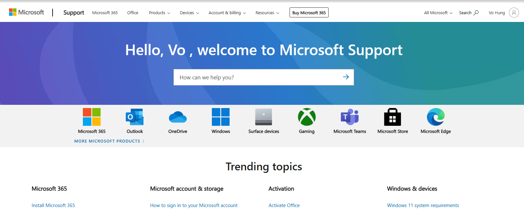
Task: Expand the Products dropdown menu
Action: (x=159, y=13)
